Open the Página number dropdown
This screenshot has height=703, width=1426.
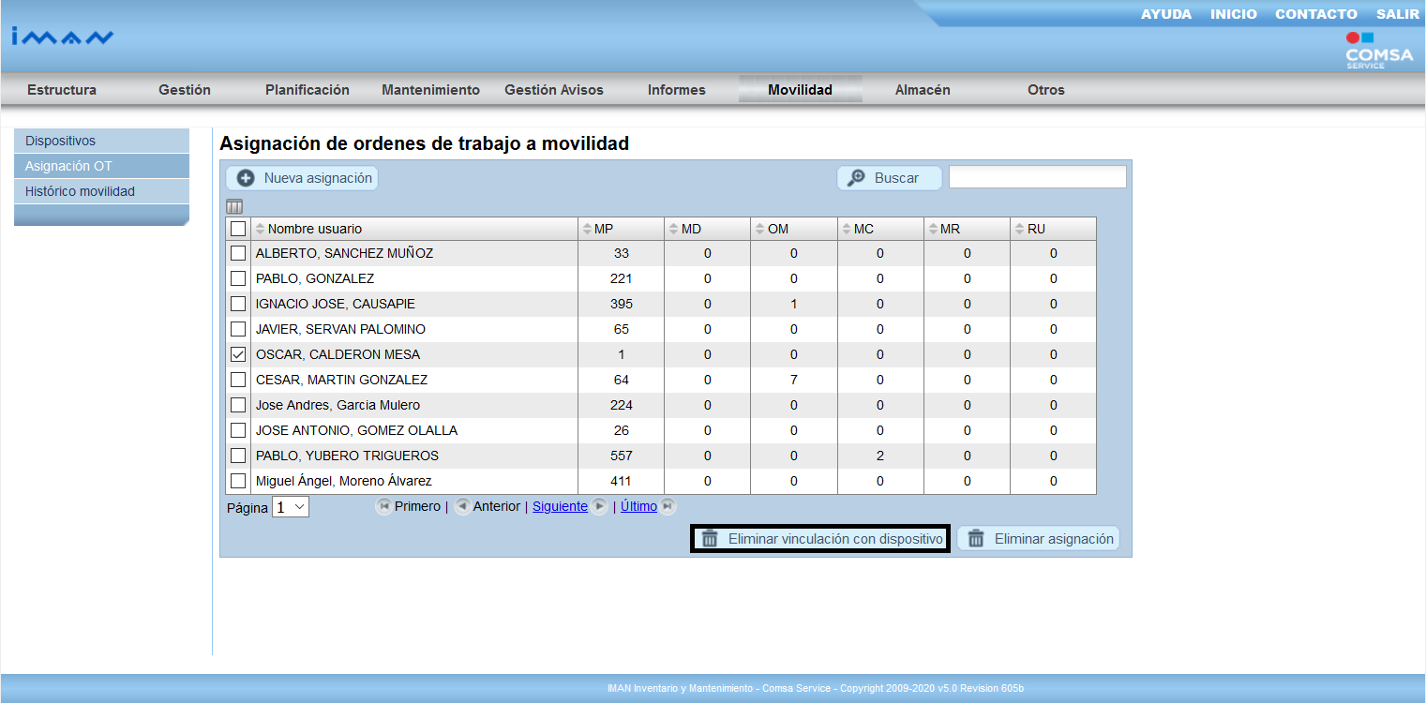coord(291,507)
